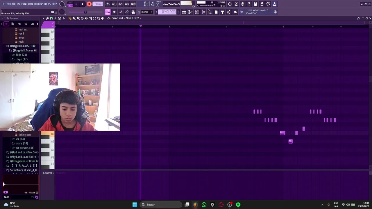This screenshot has width=372, height=209.
Task: Add new pattern with plus button
Action: pyautogui.click(x=178, y=12)
